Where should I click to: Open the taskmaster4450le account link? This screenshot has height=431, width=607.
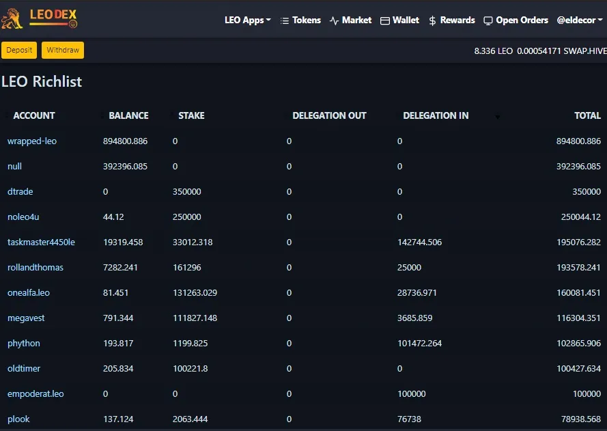click(x=41, y=242)
